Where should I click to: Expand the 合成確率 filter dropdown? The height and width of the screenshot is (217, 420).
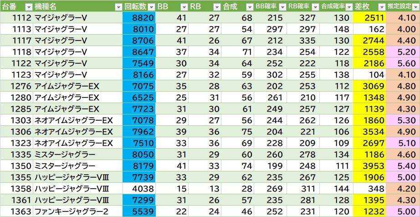click(x=348, y=6)
